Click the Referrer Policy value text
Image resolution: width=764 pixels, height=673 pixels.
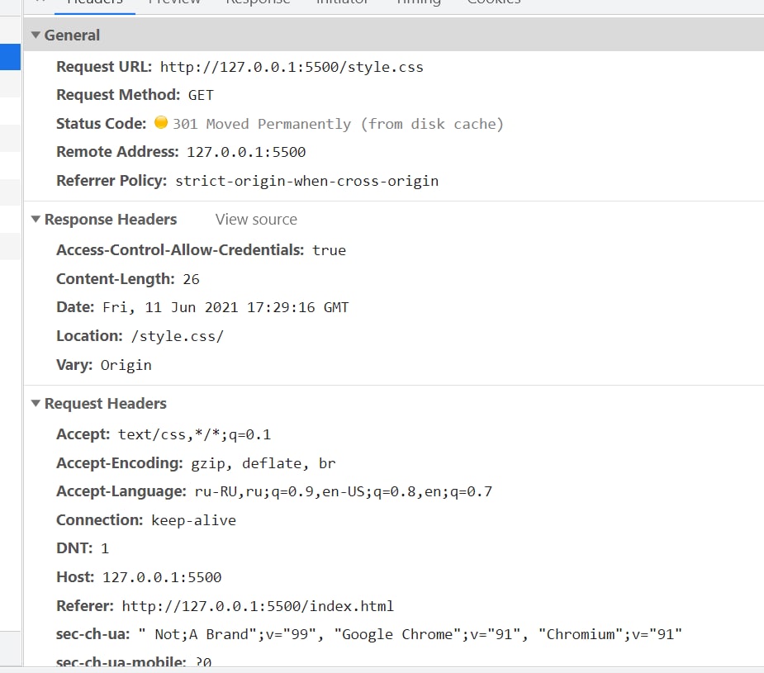[307, 181]
